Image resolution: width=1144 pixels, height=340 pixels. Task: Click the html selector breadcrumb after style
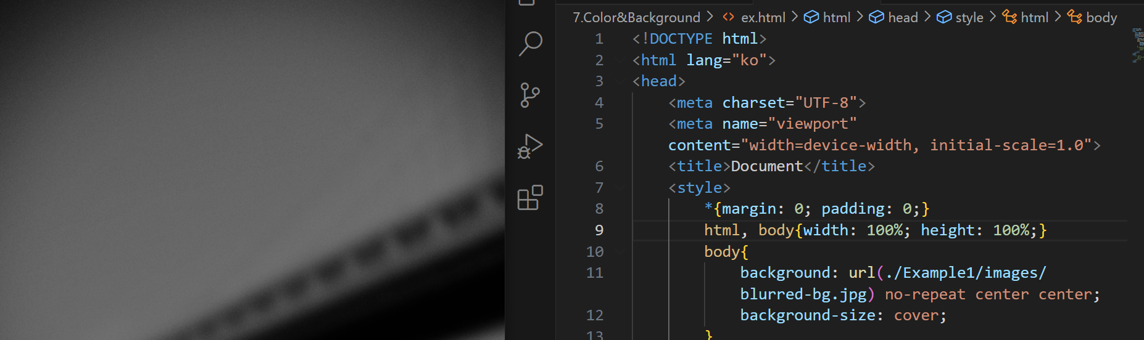pyautogui.click(x=1025, y=17)
